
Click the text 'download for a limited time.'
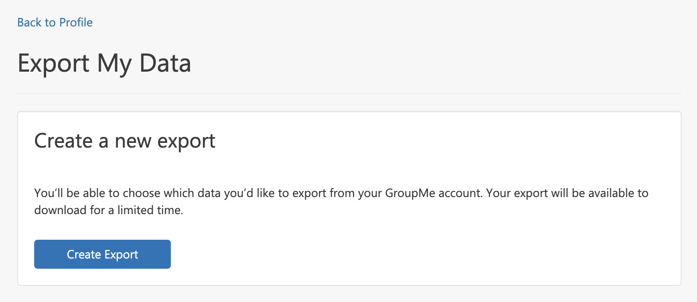[x=108, y=210]
